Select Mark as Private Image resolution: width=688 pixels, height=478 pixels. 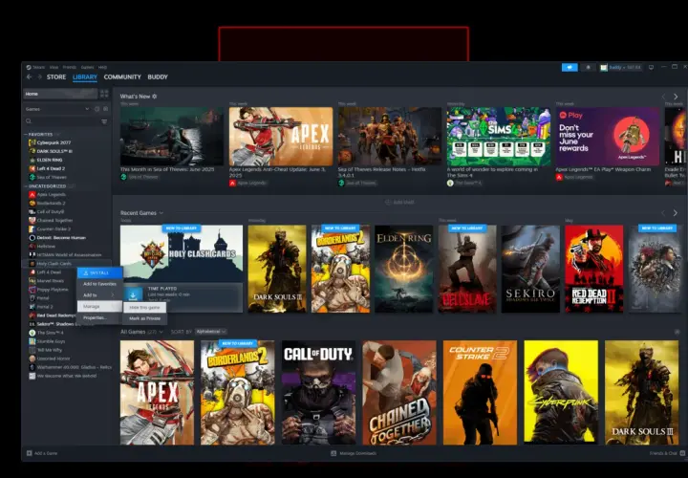click(x=145, y=318)
